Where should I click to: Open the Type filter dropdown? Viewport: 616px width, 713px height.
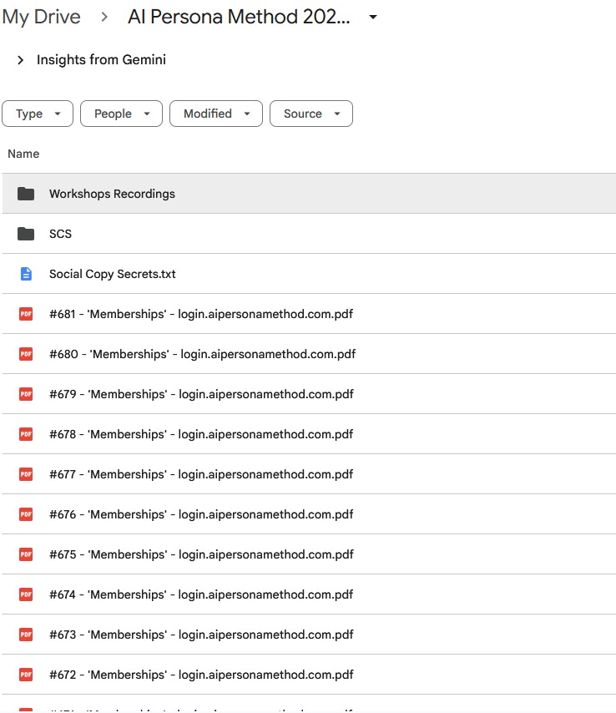click(38, 114)
